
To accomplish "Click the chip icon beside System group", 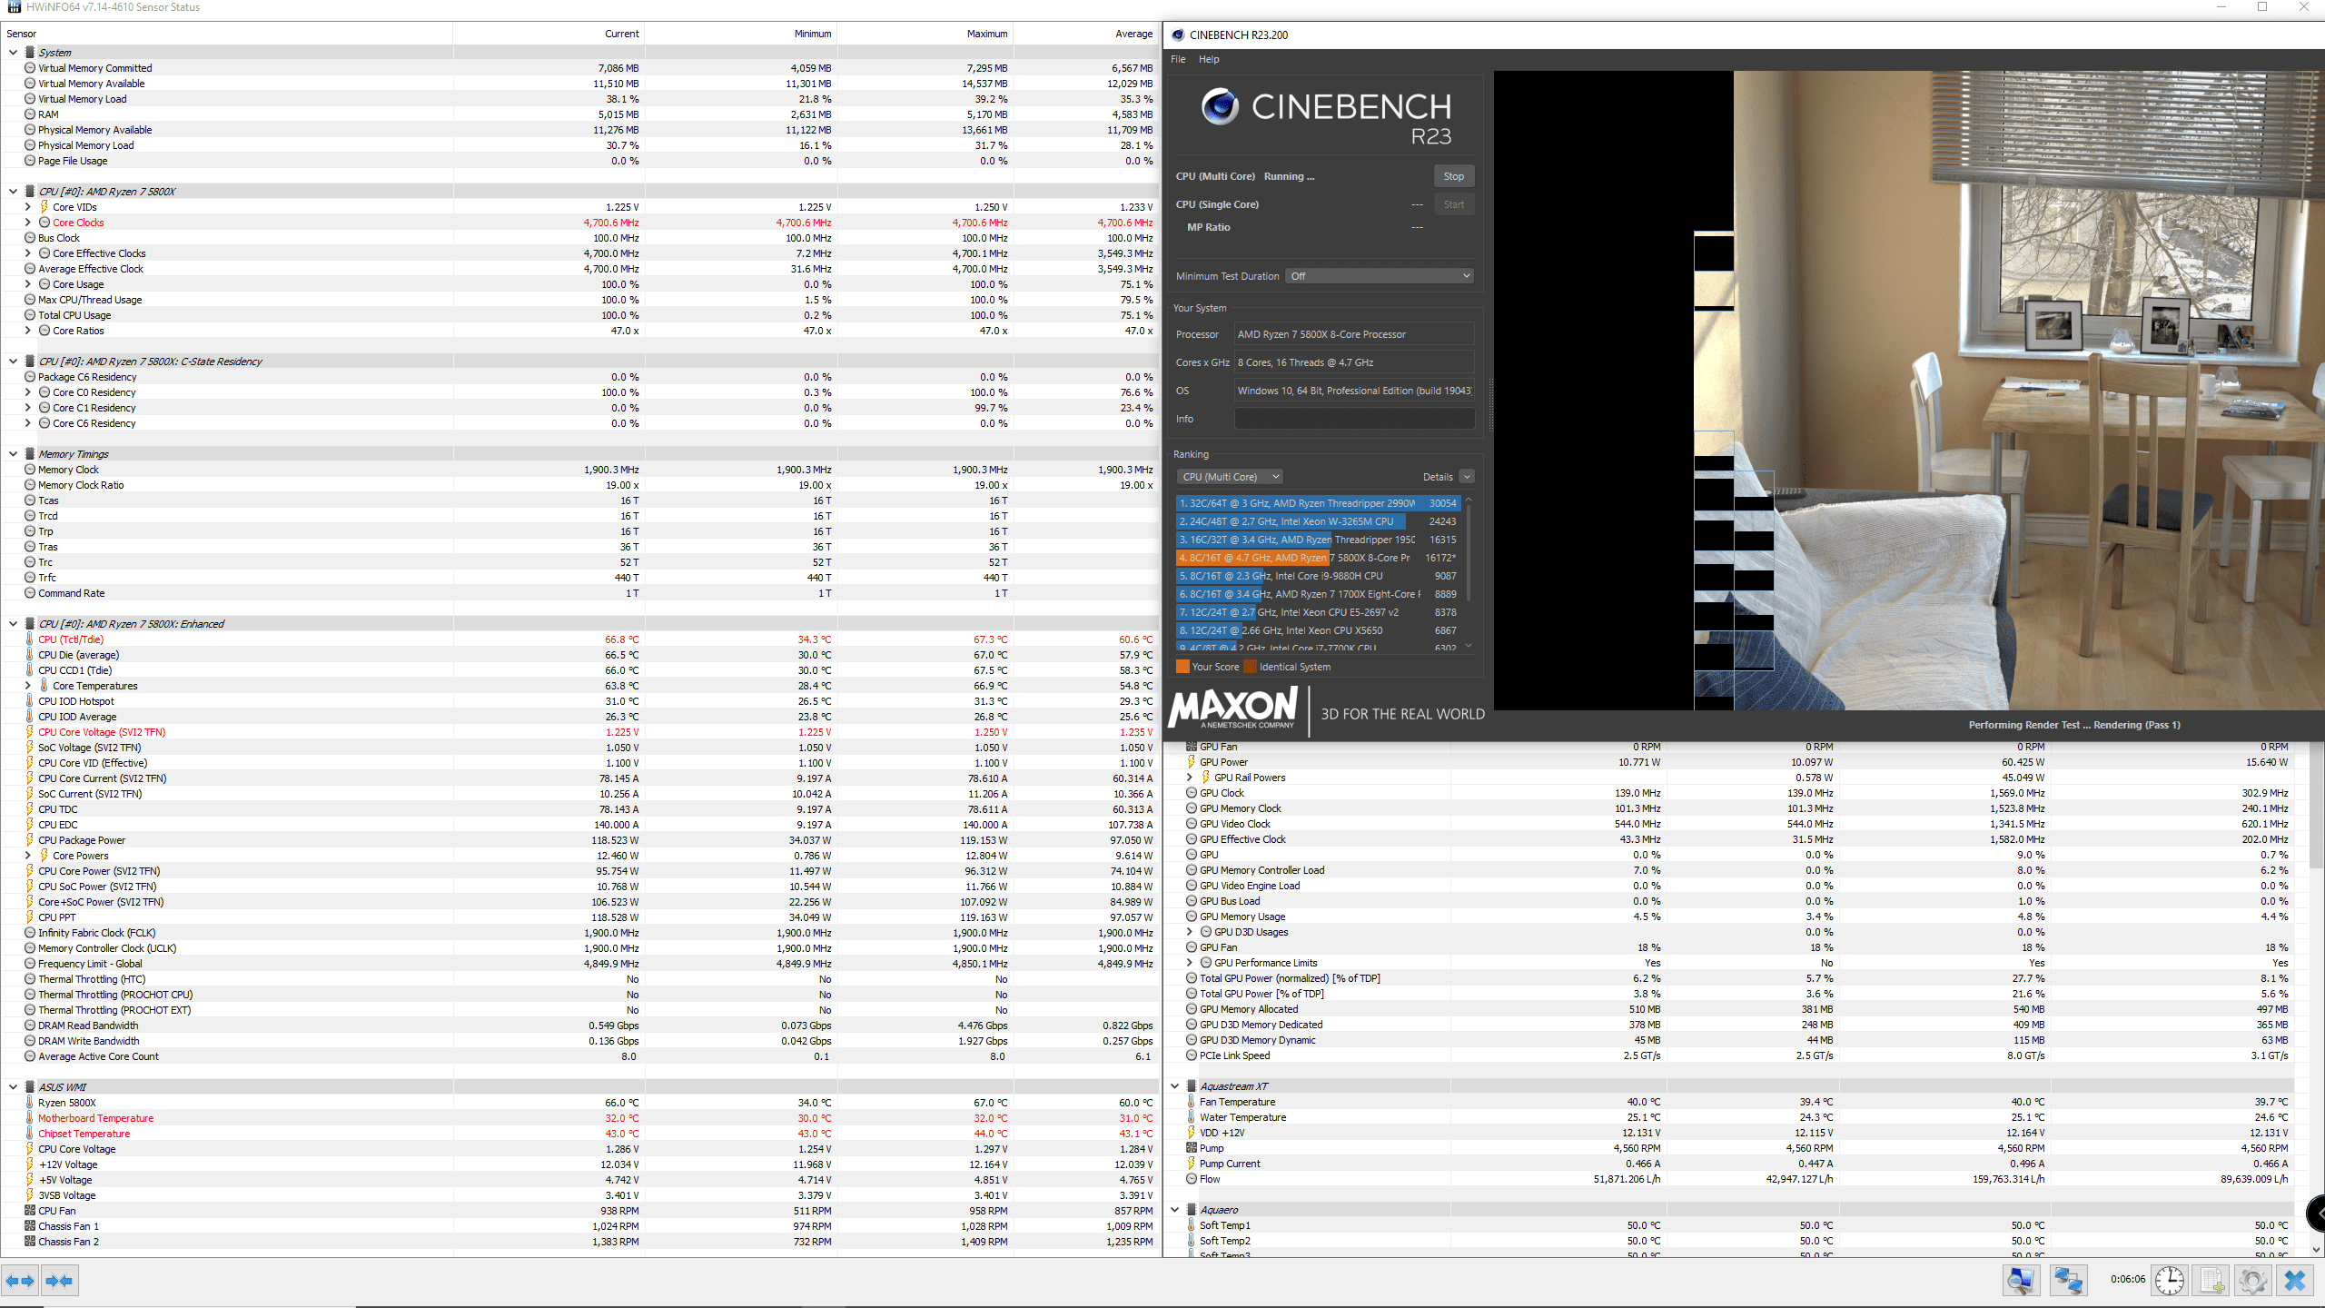I will (30, 53).
